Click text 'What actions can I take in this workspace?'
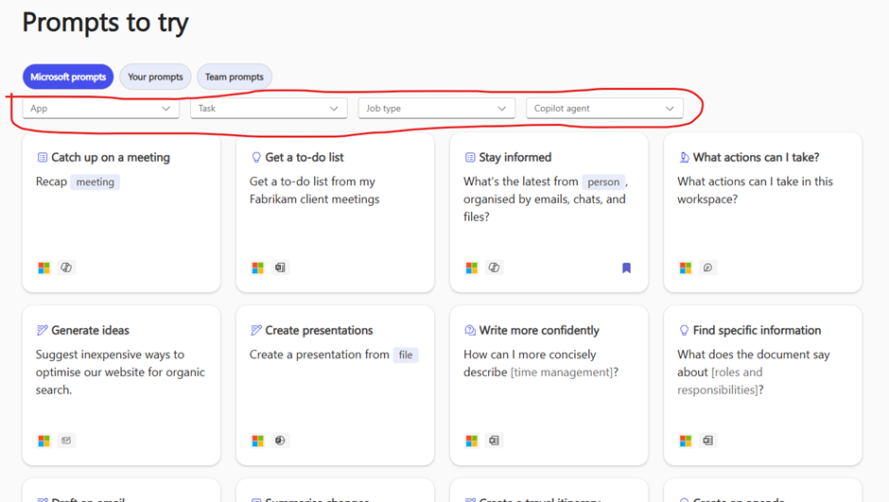Viewport: 889px width, 502px height. click(756, 190)
